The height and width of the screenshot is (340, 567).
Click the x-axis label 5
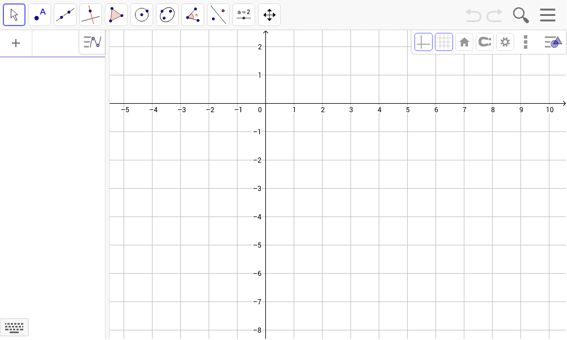[408, 110]
